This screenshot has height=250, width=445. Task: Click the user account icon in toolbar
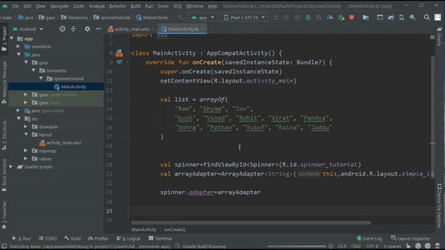pyautogui.click(x=437, y=17)
